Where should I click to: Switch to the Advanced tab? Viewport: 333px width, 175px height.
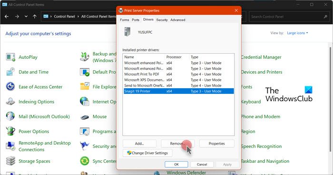(x=178, y=19)
